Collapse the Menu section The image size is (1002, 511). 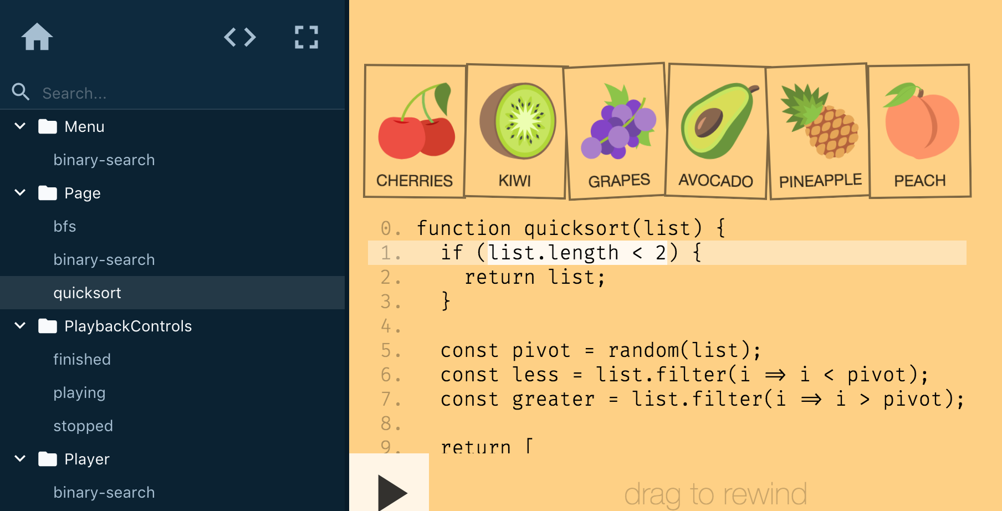click(19, 126)
